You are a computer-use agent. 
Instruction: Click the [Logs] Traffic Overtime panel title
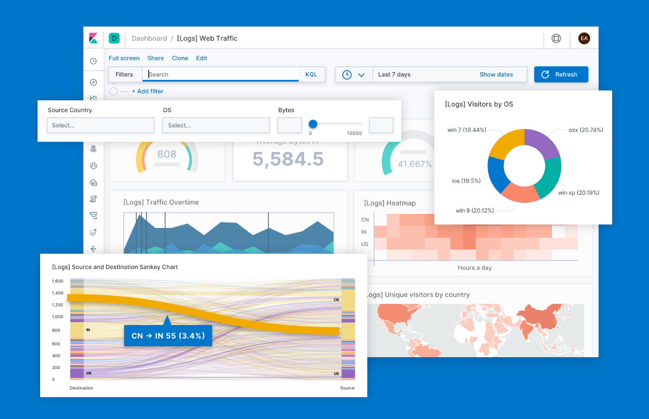point(161,202)
